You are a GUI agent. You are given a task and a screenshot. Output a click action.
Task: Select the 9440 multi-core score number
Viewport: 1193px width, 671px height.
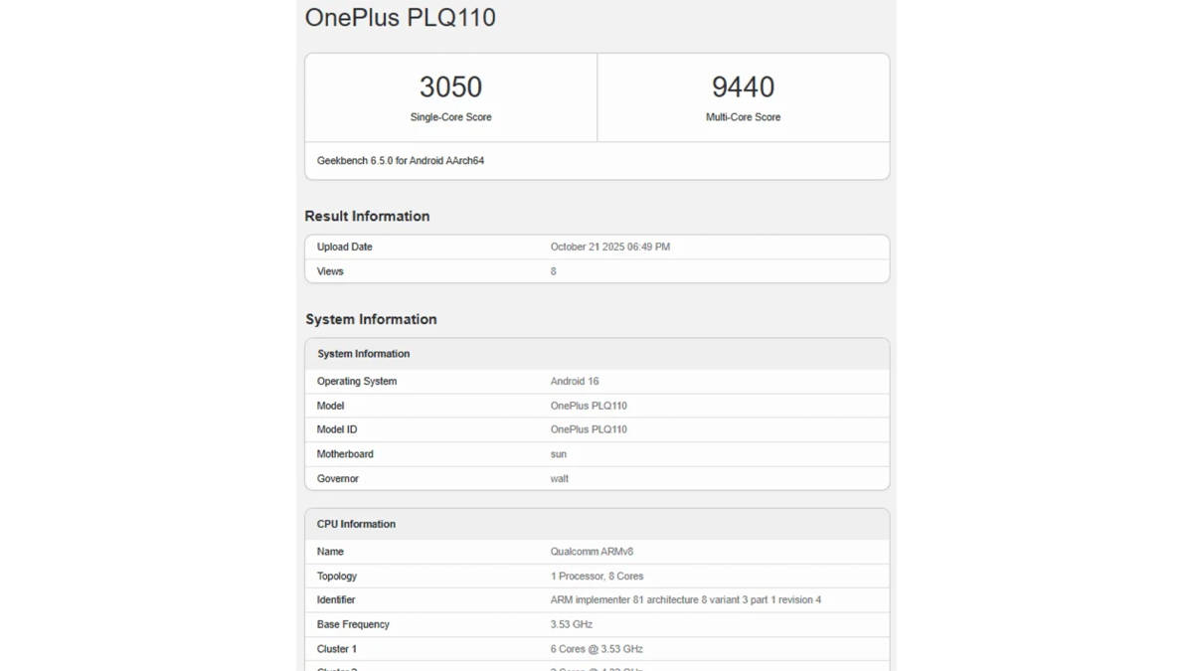click(x=743, y=87)
